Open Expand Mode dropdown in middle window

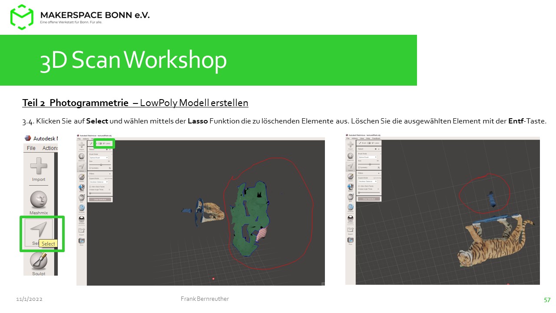99,182
